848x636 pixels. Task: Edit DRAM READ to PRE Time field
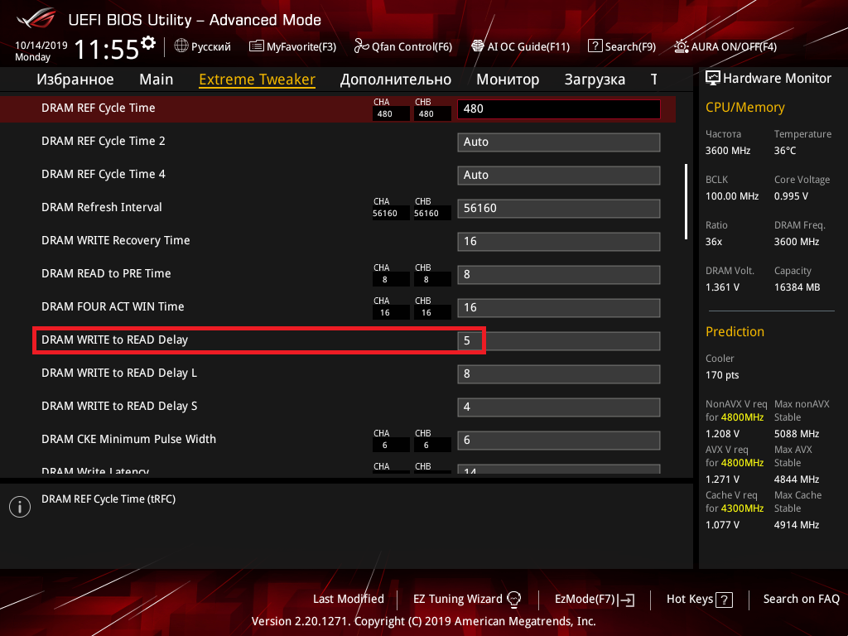click(x=559, y=275)
